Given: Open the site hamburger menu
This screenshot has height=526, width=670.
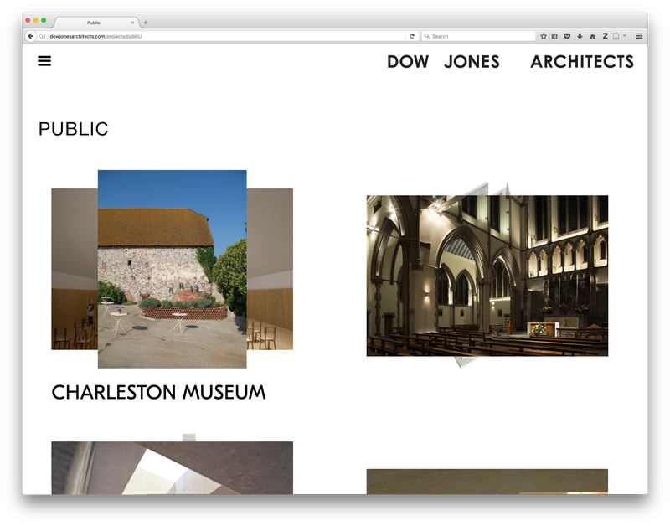Looking at the screenshot, I should [x=44, y=61].
